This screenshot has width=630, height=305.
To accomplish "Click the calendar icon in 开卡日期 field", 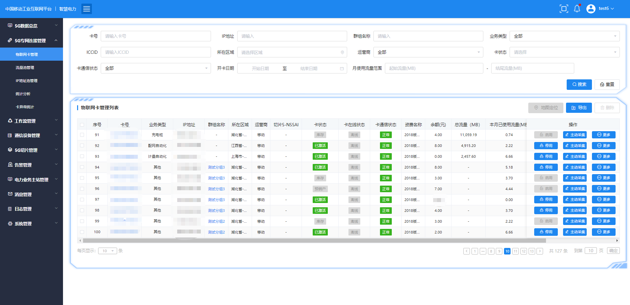I will (342, 69).
